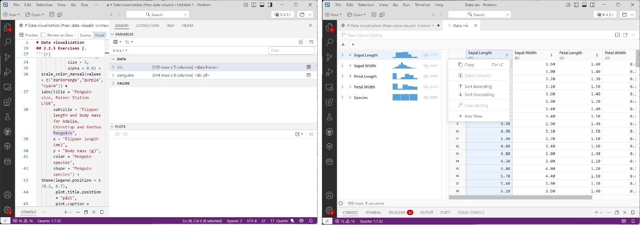Click Save All icon in left window toolbar

[59, 15]
